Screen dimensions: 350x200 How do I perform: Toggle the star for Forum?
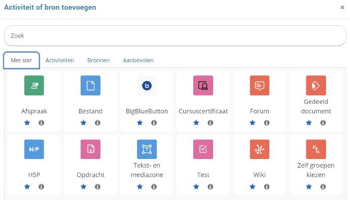coord(253,123)
